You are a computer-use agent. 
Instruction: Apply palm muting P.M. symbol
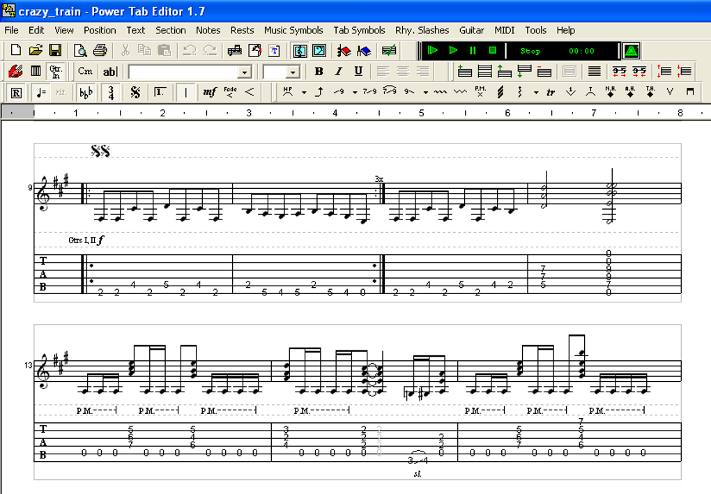pos(480,92)
